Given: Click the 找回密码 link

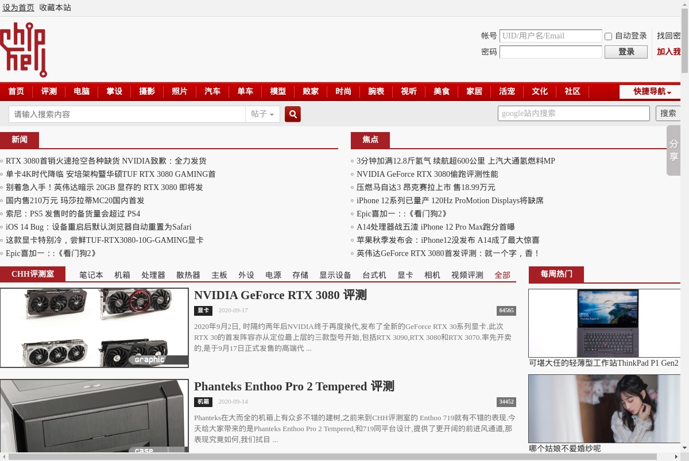Looking at the screenshot, I should point(669,36).
